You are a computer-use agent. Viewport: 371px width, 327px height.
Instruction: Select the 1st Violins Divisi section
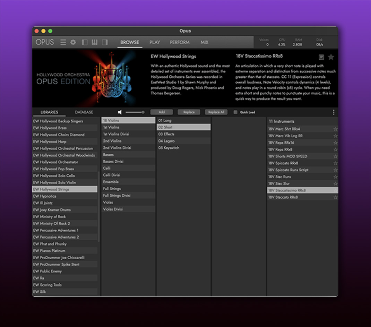129,134
